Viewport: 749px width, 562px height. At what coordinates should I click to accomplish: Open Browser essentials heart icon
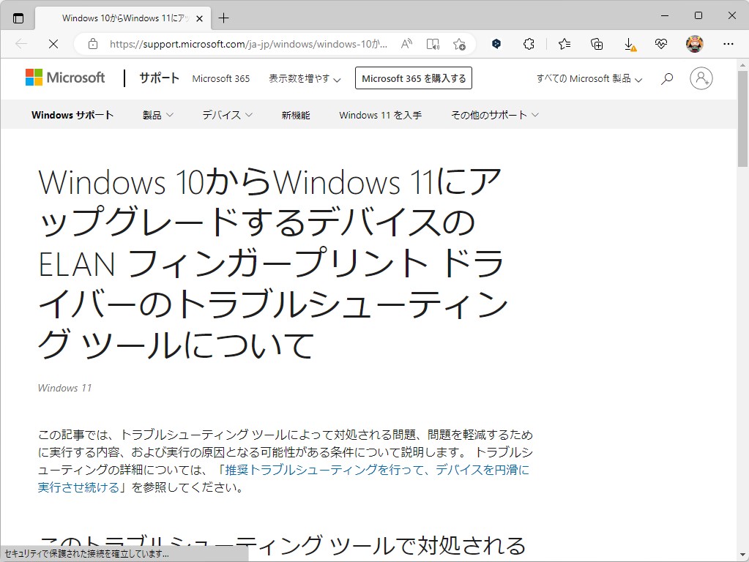[660, 44]
